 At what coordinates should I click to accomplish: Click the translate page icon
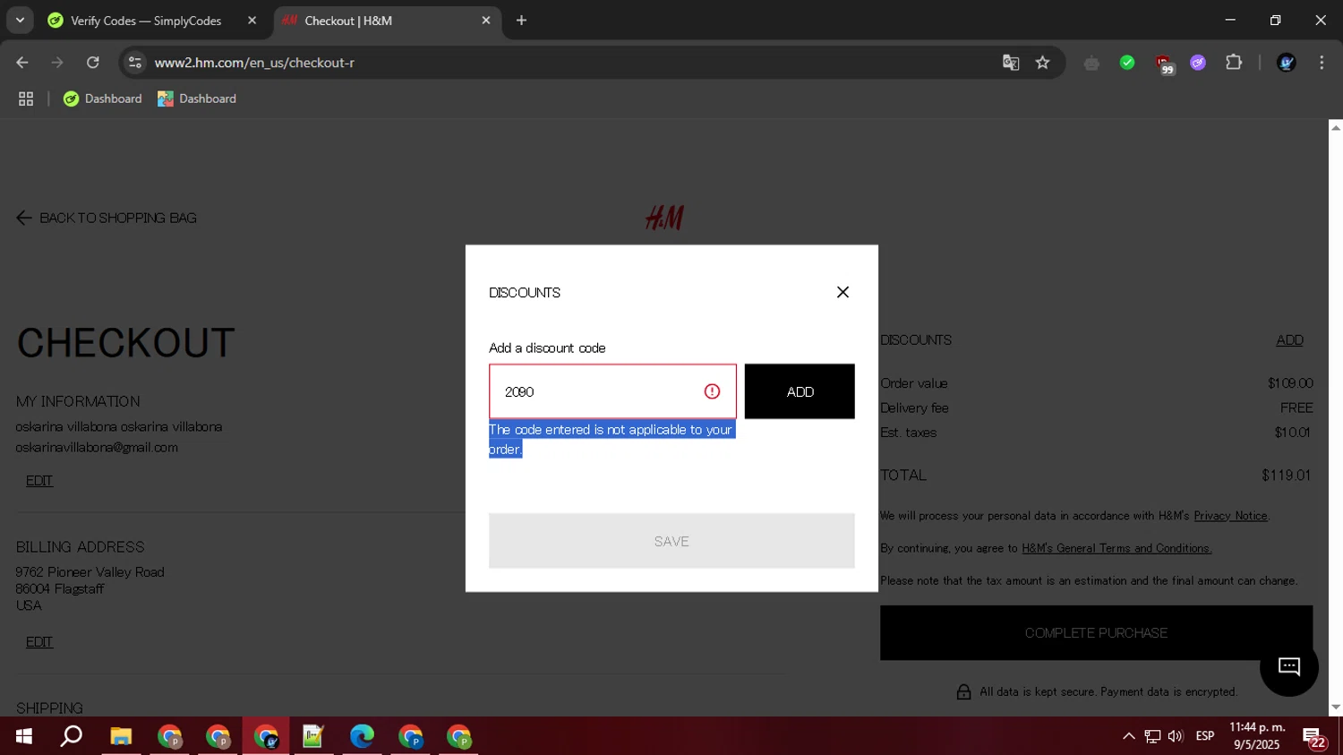coord(1011,63)
